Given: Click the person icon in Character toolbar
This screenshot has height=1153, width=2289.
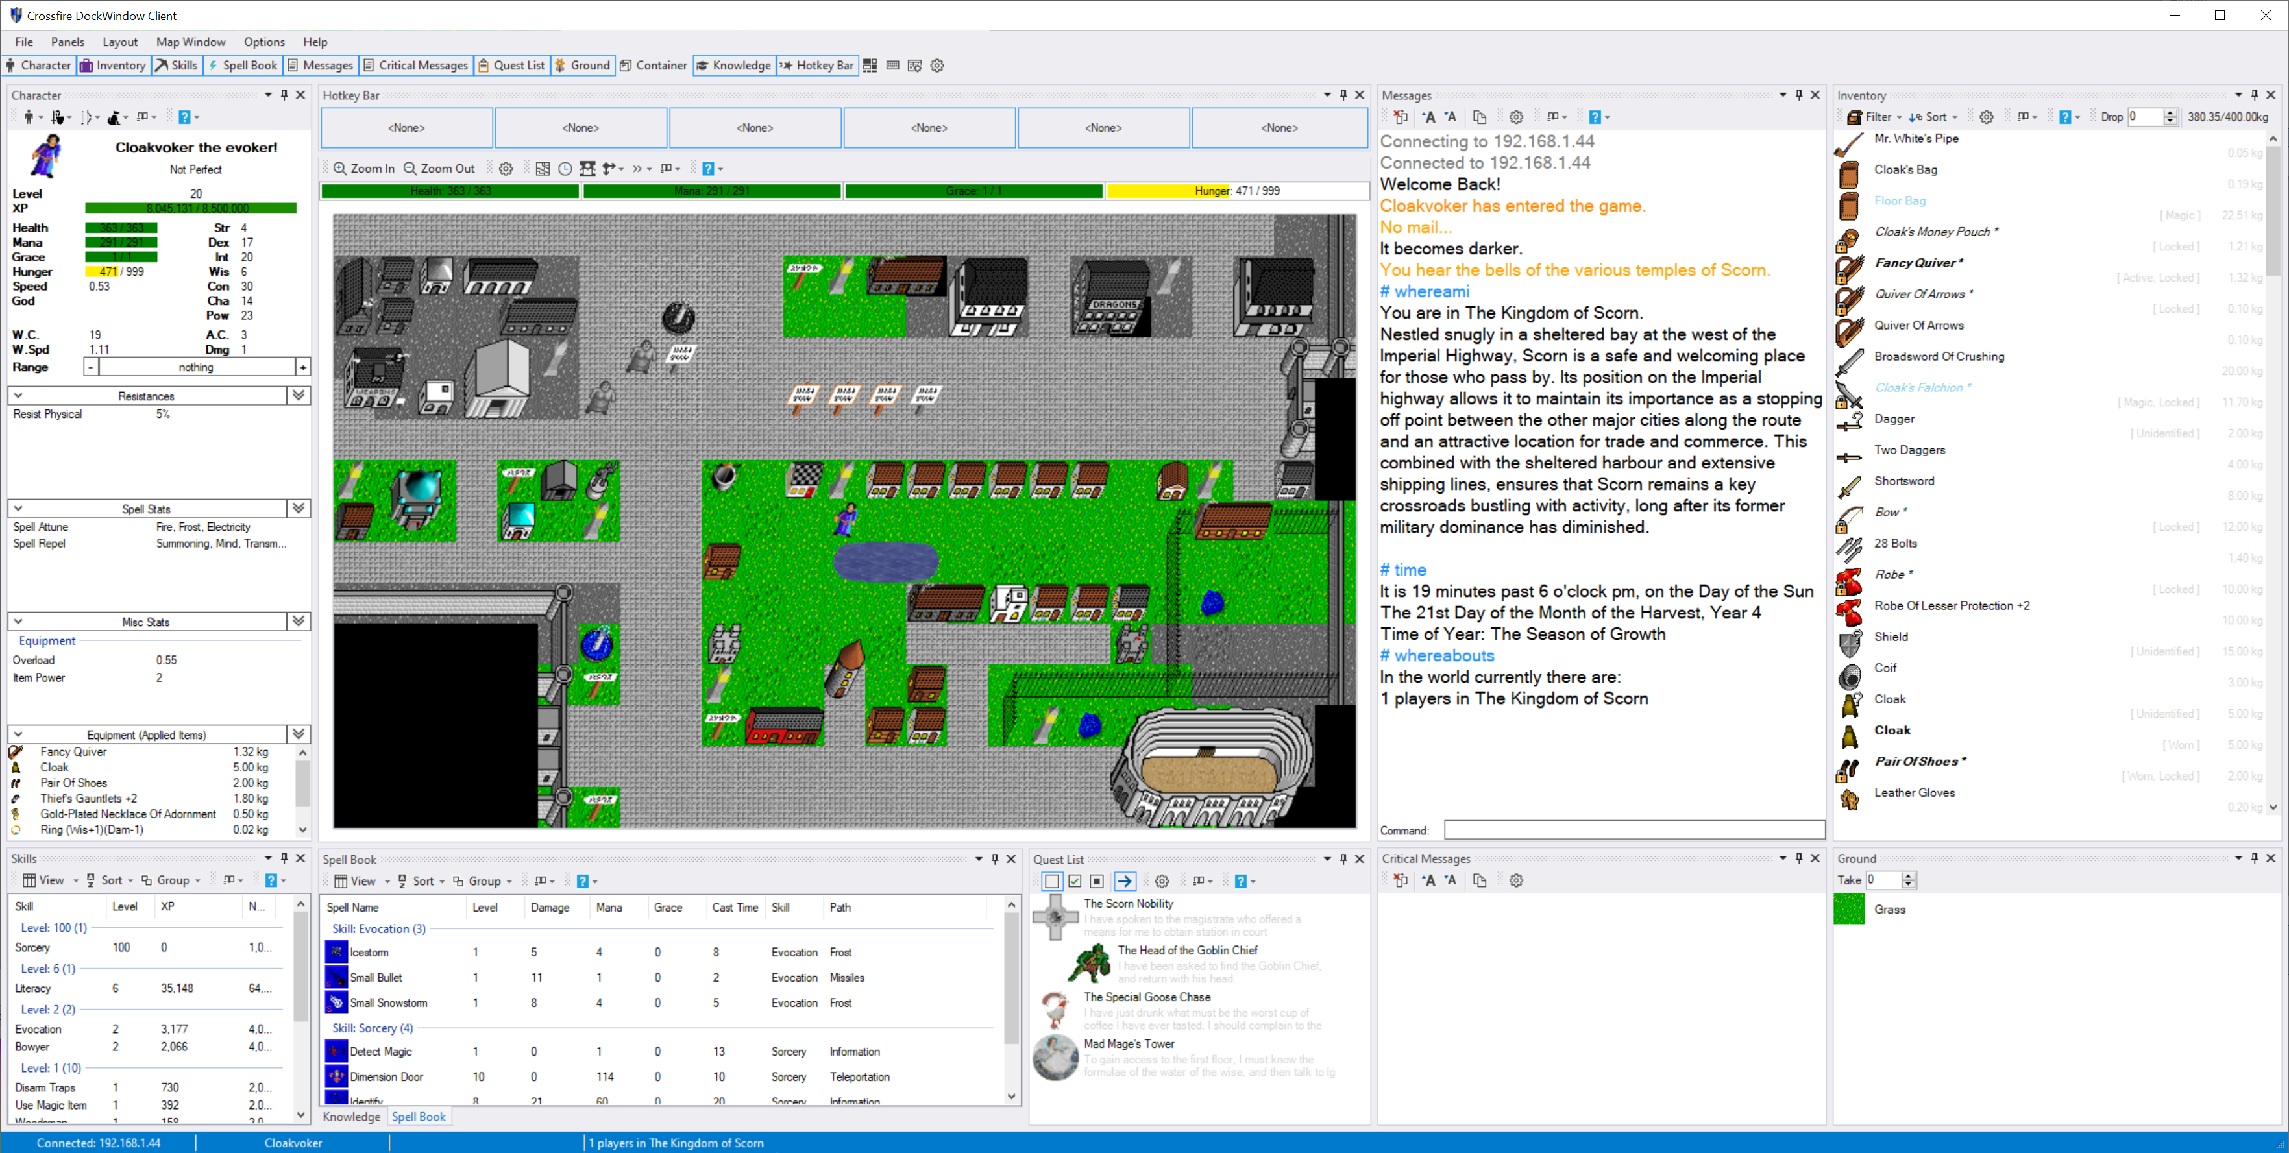Looking at the screenshot, I should coord(29,116).
